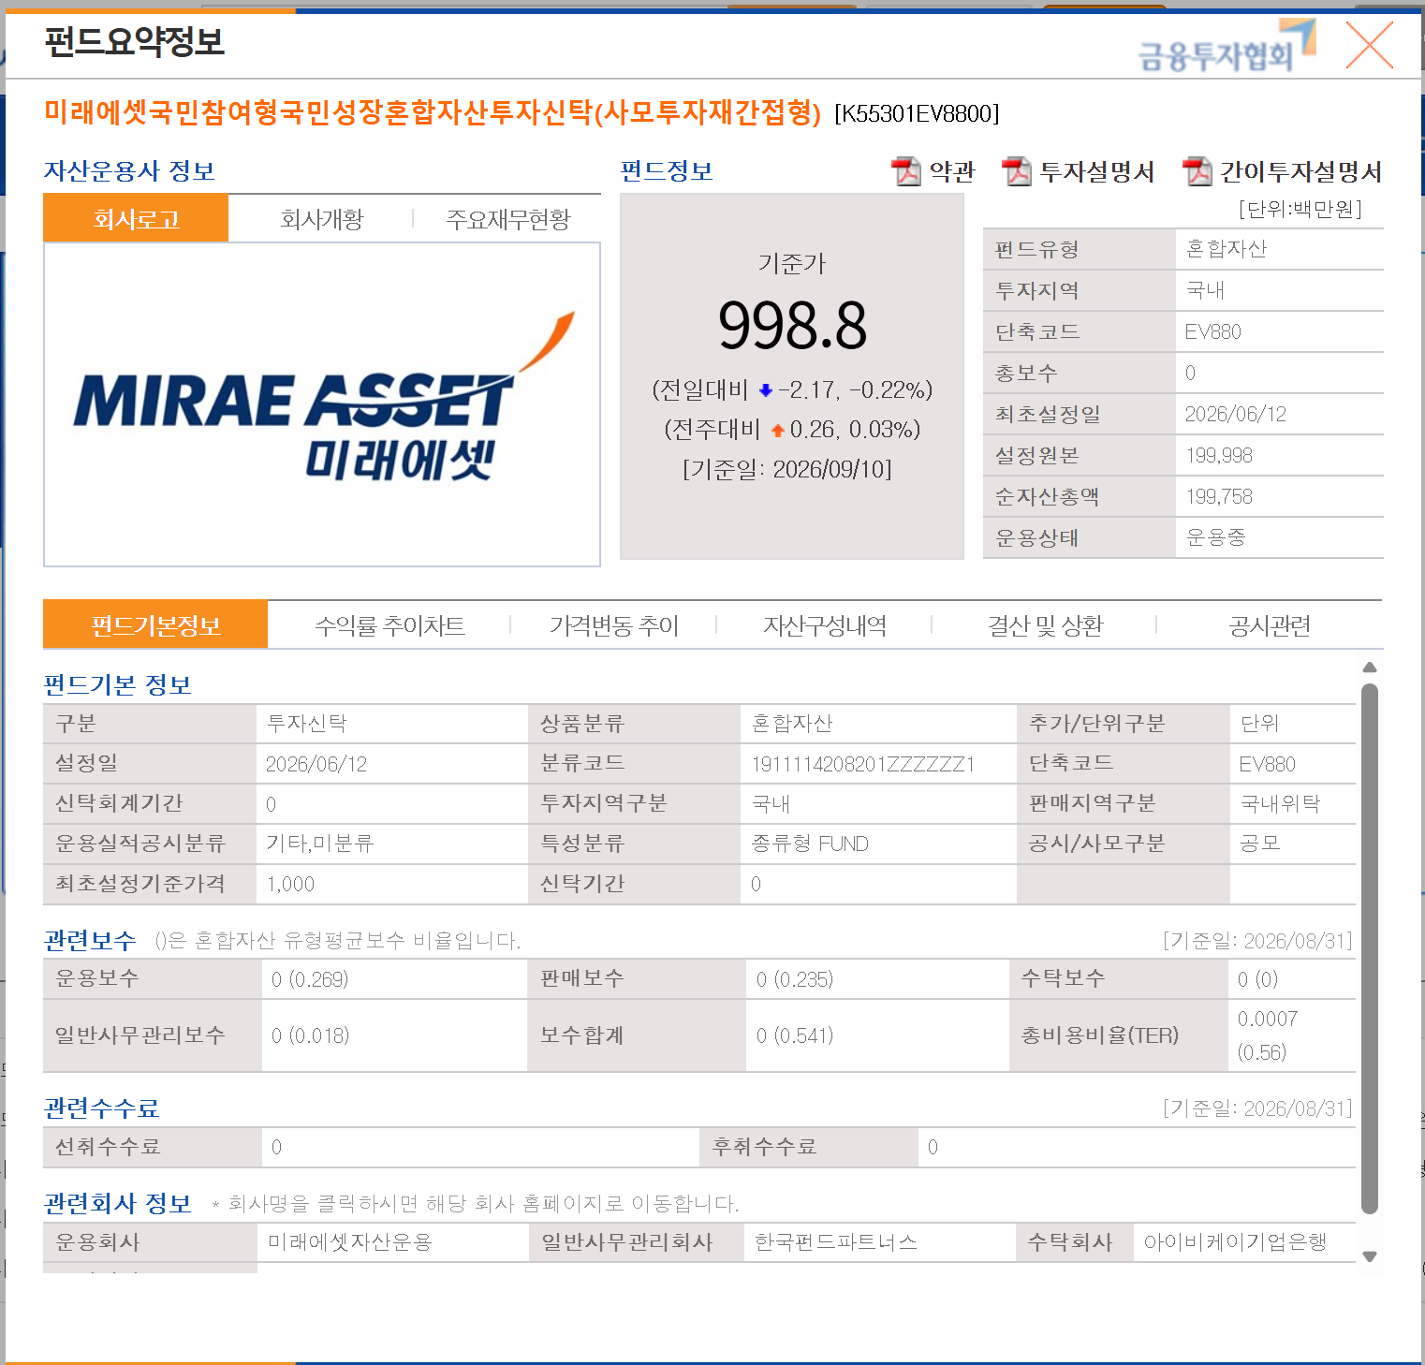1425x1365 pixels.
Task: Open the 공시관련 tab
Action: point(1270,625)
